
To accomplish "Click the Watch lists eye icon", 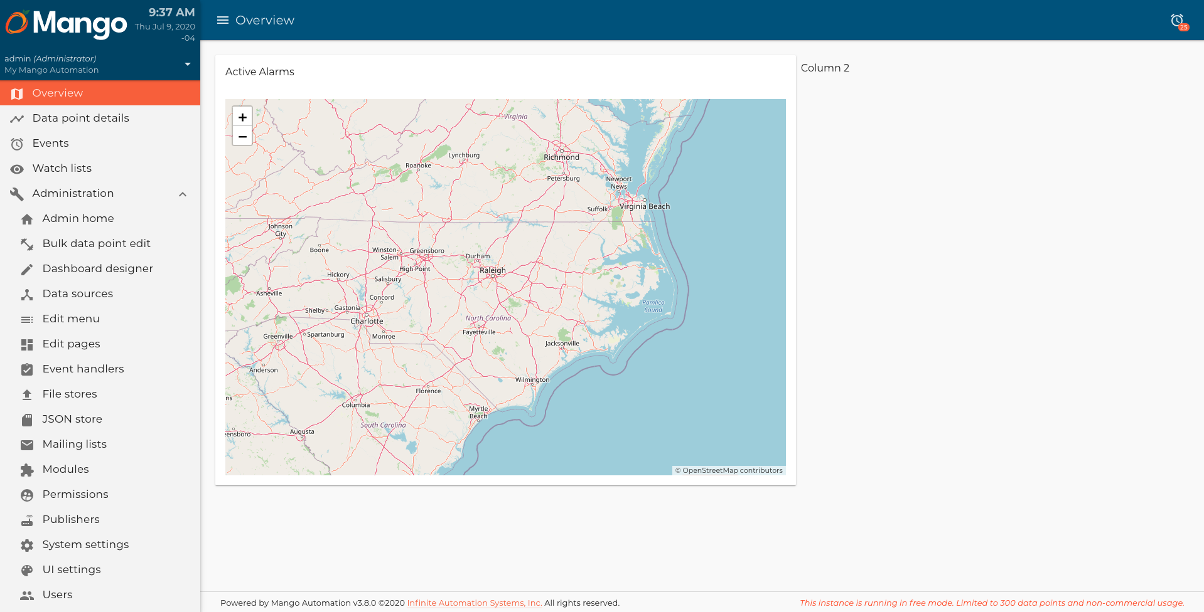I will pos(17,169).
